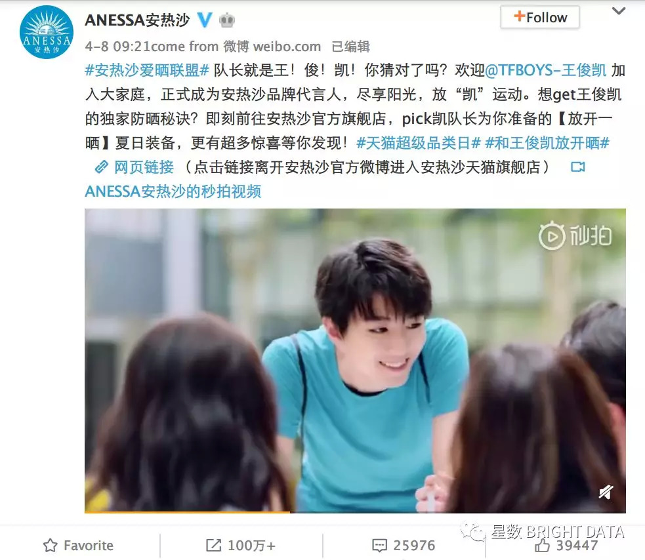Open the #安热沙爱晒联盟# hashtag
Screen dimensions: 645x560
147,70
